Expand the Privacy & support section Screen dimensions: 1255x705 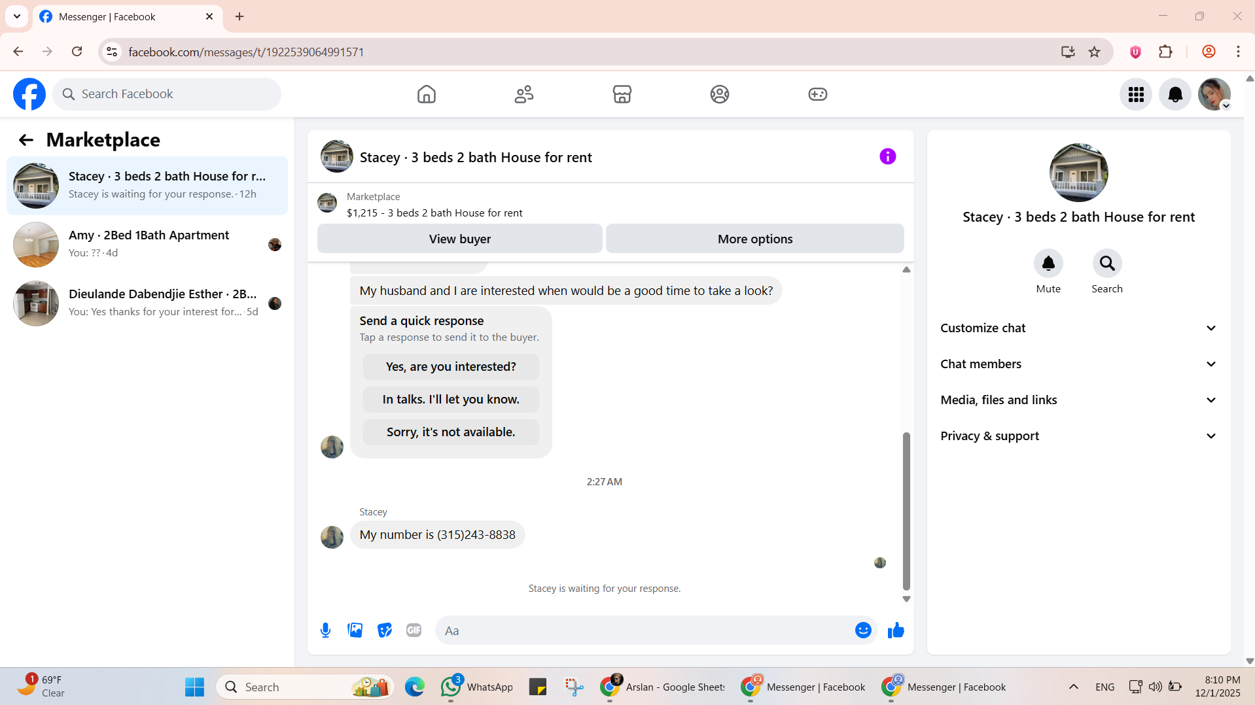click(x=1078, y=436)
